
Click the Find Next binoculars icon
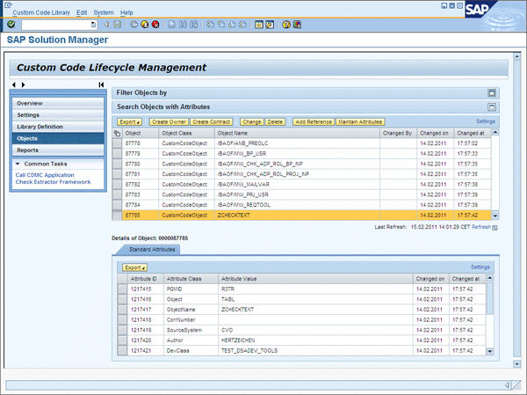tap(193, 25)
